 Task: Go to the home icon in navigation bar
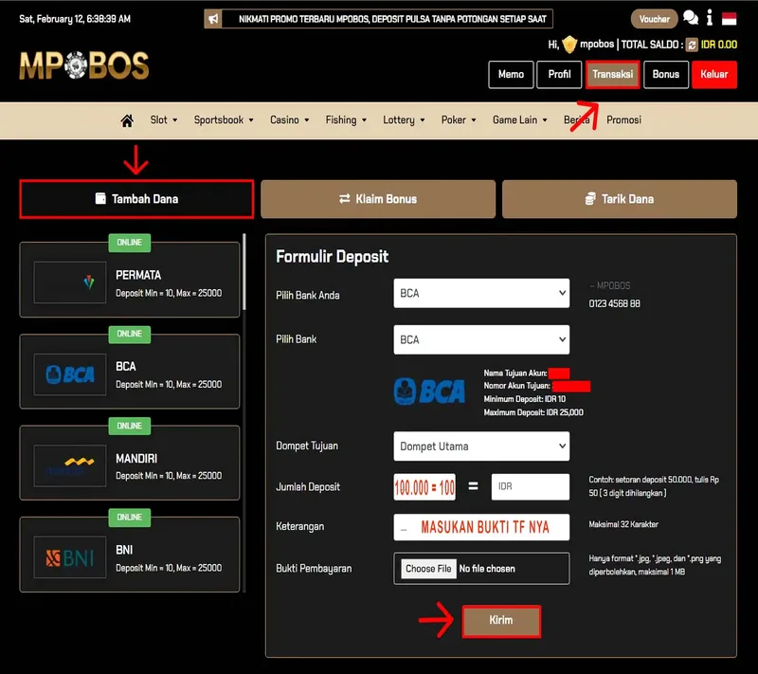127,120
